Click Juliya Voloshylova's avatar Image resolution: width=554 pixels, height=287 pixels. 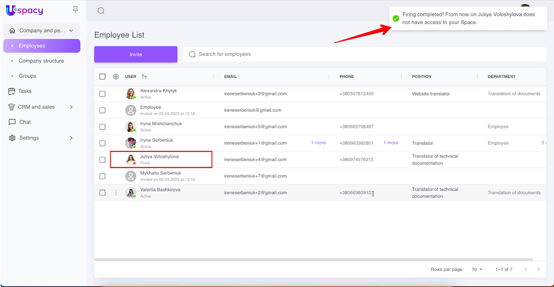click(x=131, y=160)
